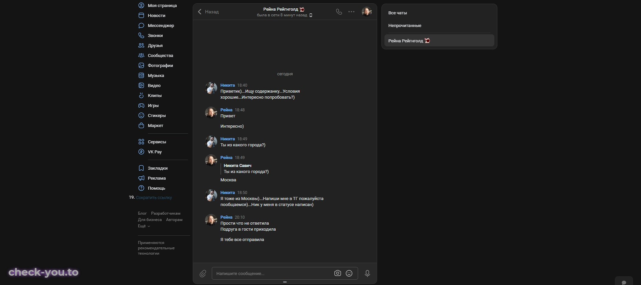The width and height of the screenshot is (641, 285).
Task: Click message text 'Я тебе все отправила'
Action: pos(242,240)
